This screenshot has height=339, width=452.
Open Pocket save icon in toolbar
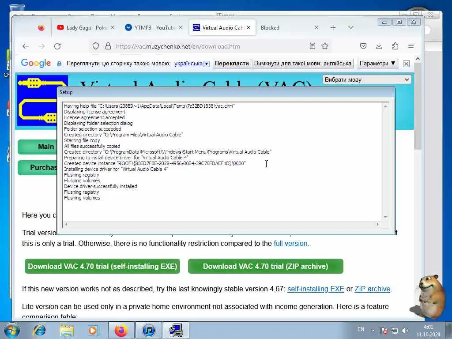(x=363, y=46)
